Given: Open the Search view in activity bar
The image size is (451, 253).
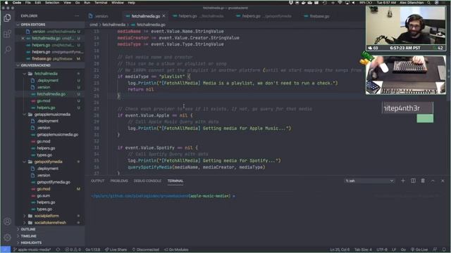Looking at the screenshot, I should [7, 49].
